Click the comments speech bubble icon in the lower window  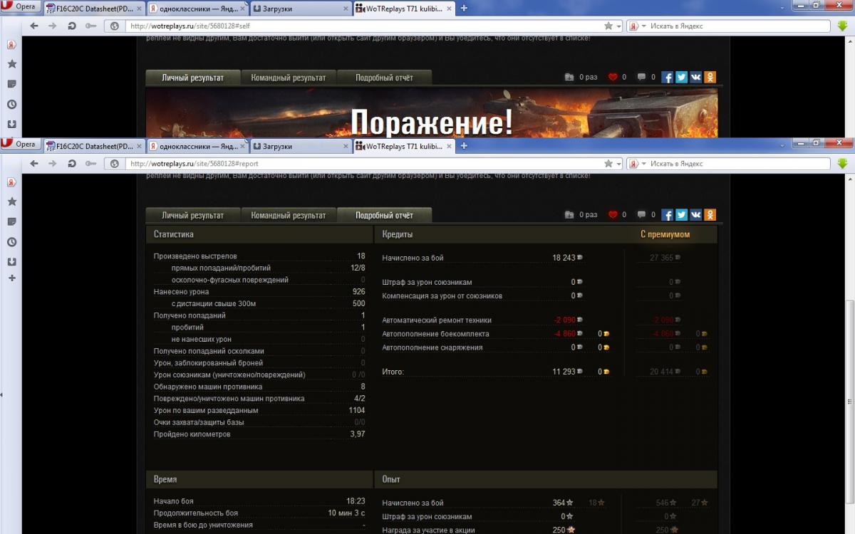point(641,215)
